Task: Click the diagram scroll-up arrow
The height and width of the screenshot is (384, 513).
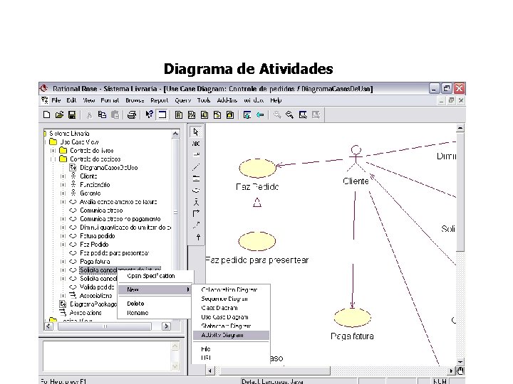Action: tap(460, 128)
